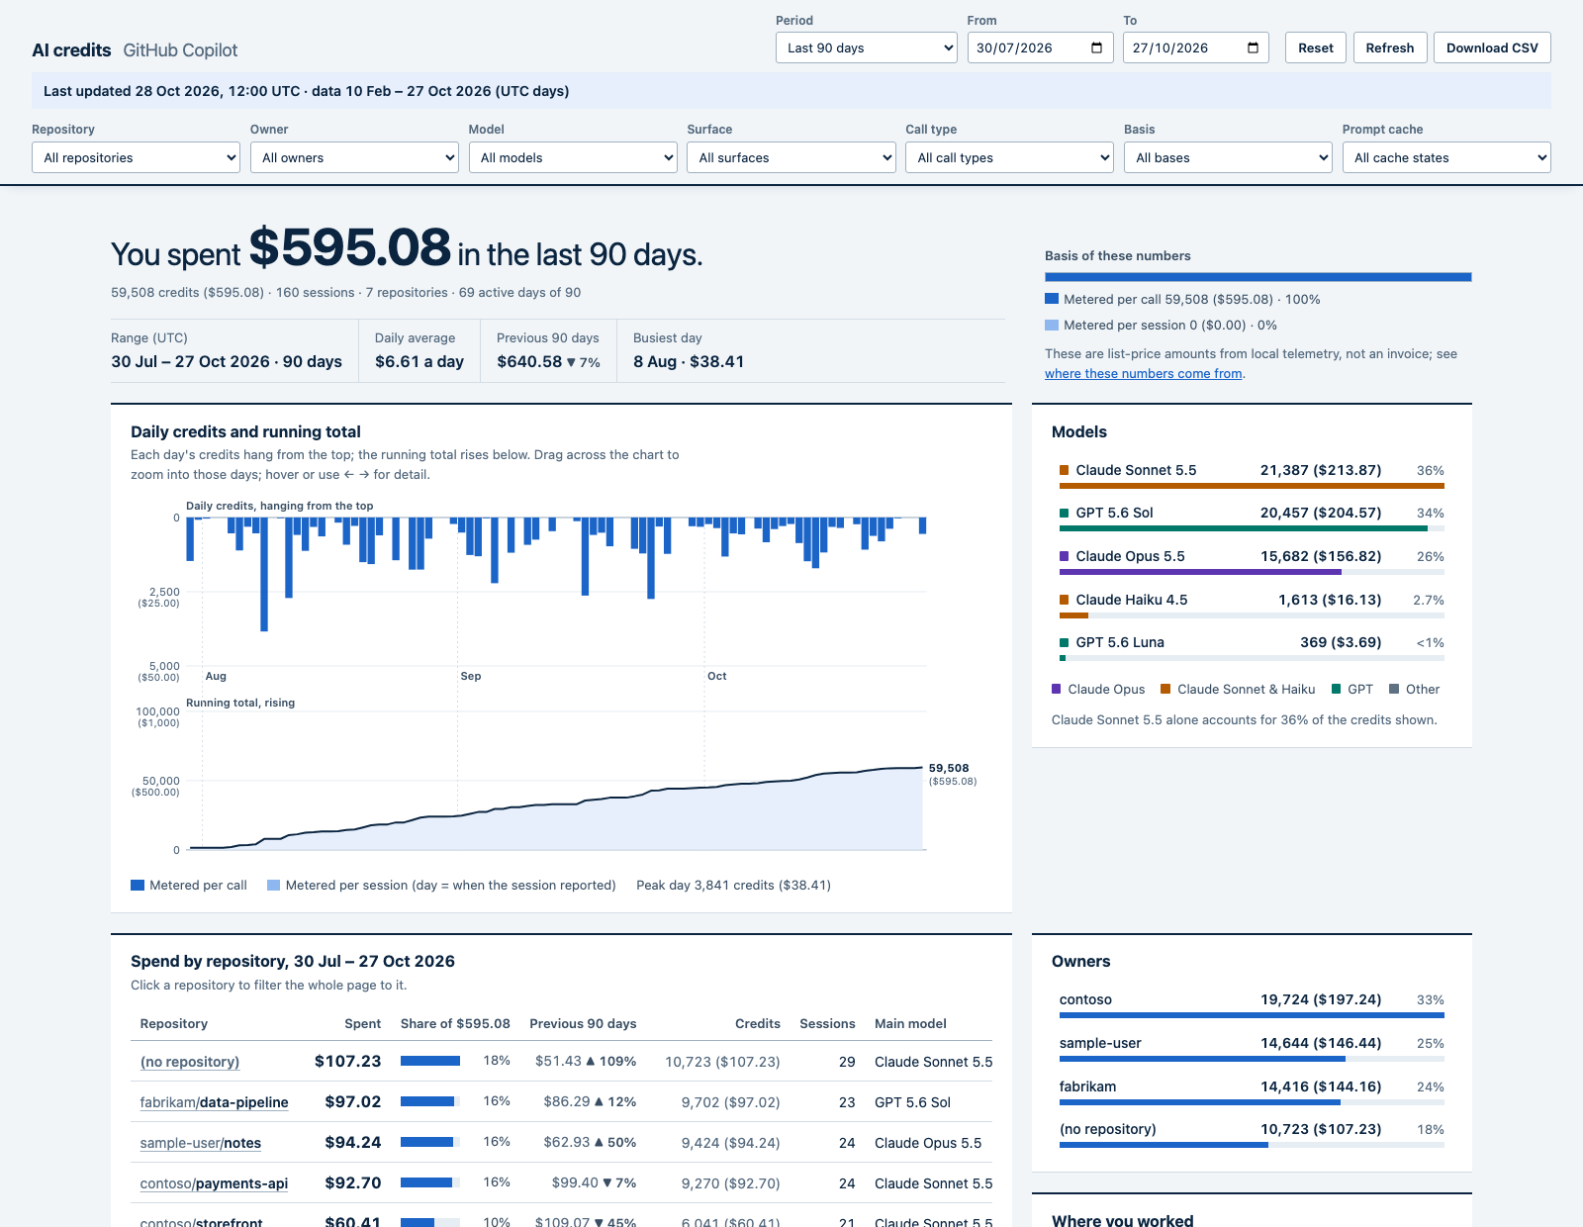Click the Refresh button
This screenshot has height=1227, width=1583.
point(1390,47)
